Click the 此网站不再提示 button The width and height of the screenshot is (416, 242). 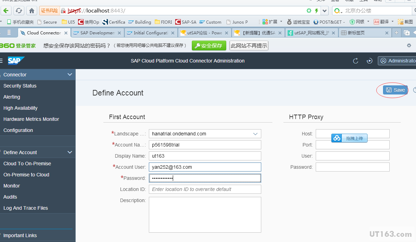click(249, 45)
